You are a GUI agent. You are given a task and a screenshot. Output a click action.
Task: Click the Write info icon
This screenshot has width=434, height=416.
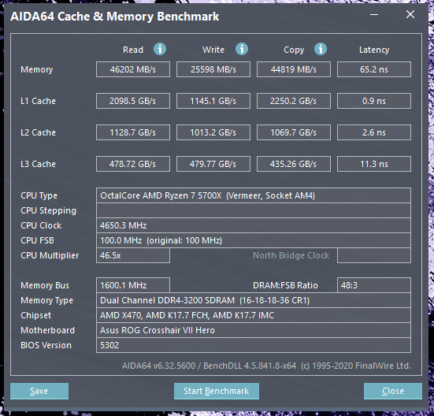click(x=242, y=50)
